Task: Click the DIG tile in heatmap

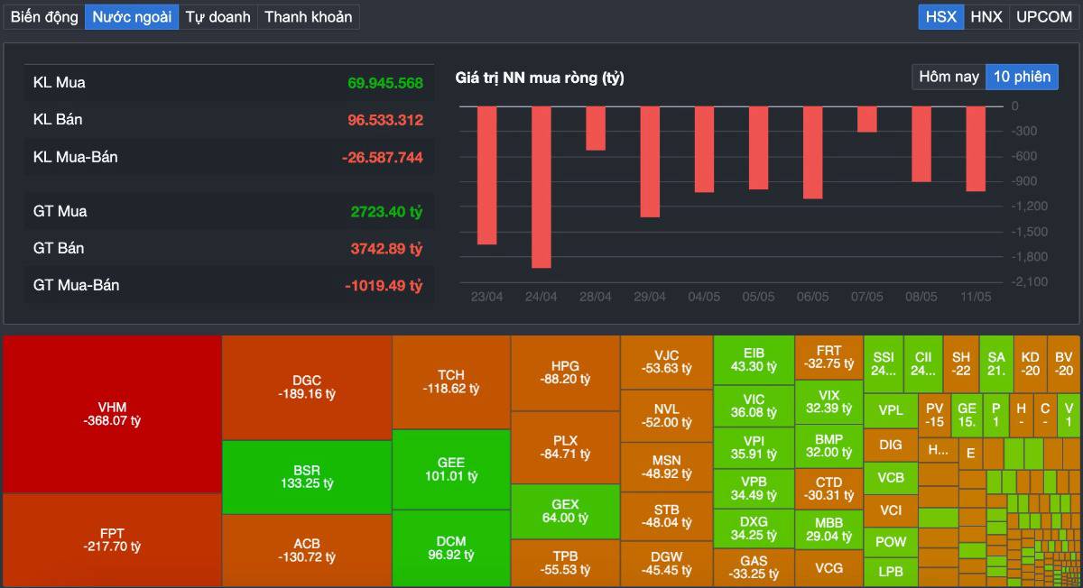Action: click(891, 445)
